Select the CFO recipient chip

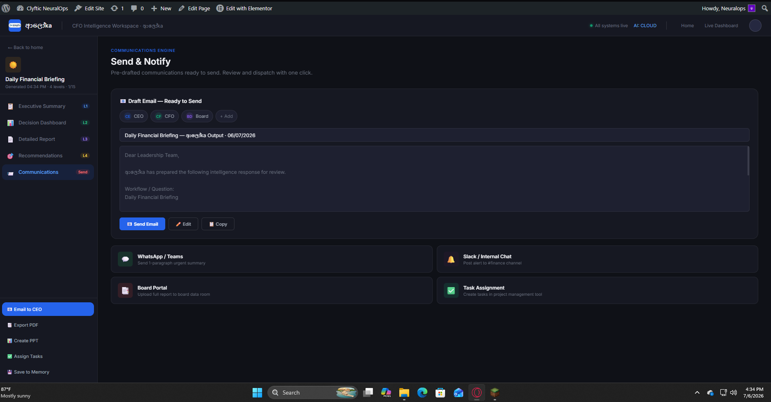pos(164,116)
